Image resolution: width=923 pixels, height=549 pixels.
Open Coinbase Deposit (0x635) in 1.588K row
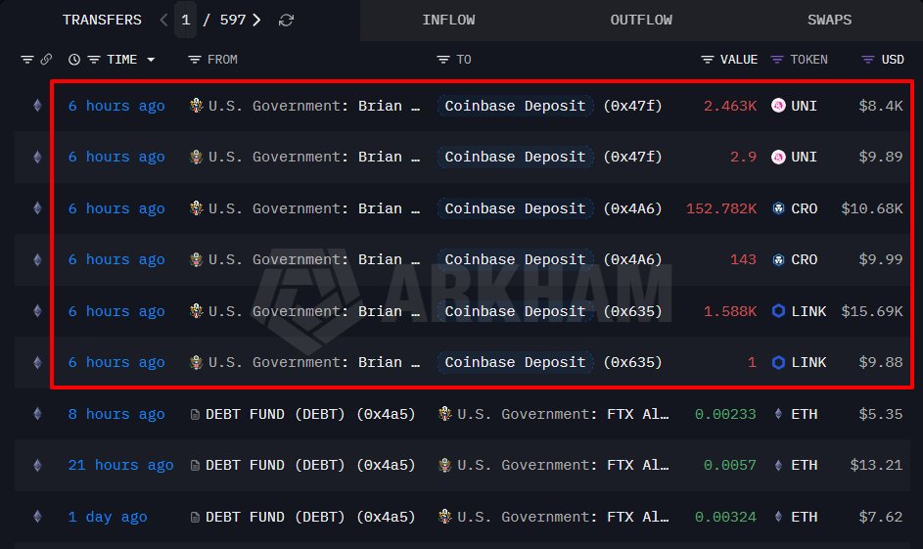(550, 311)
